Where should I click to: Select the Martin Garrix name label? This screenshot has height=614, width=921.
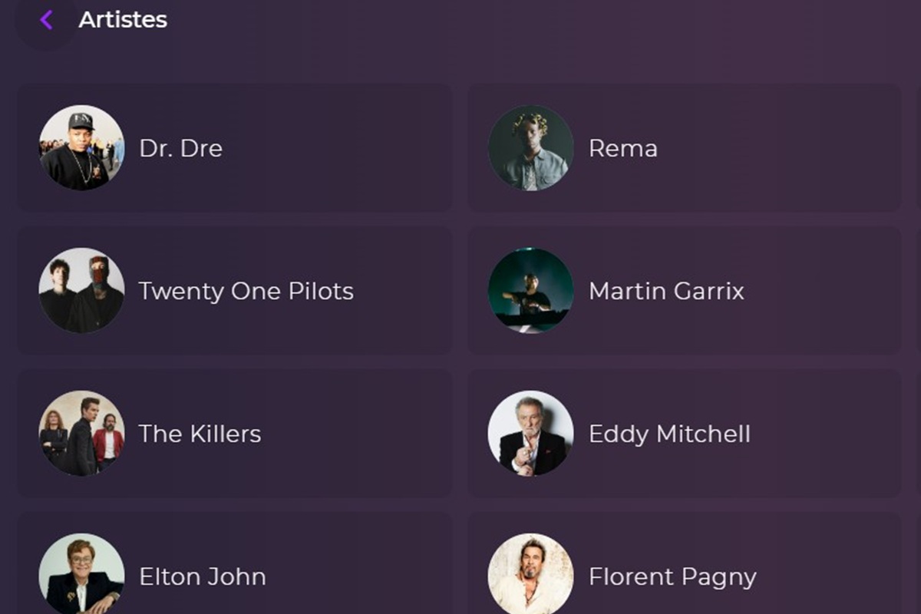coord(666,290)
